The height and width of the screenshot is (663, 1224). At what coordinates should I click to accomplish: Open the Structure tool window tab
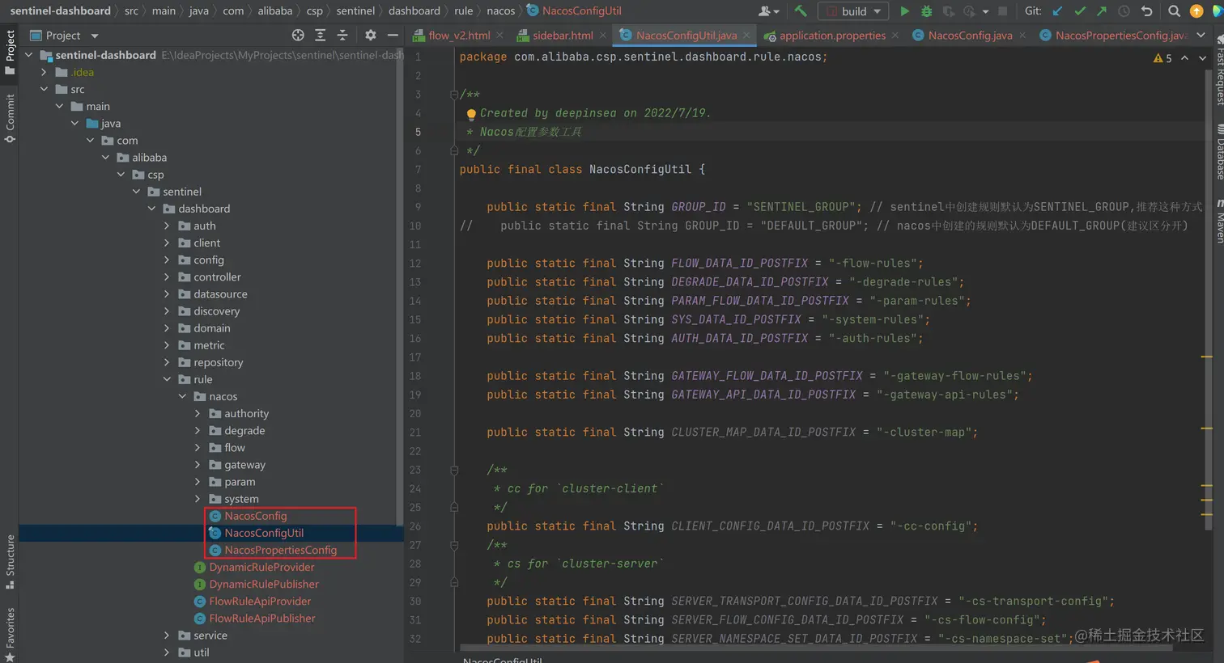click(10, 562)
